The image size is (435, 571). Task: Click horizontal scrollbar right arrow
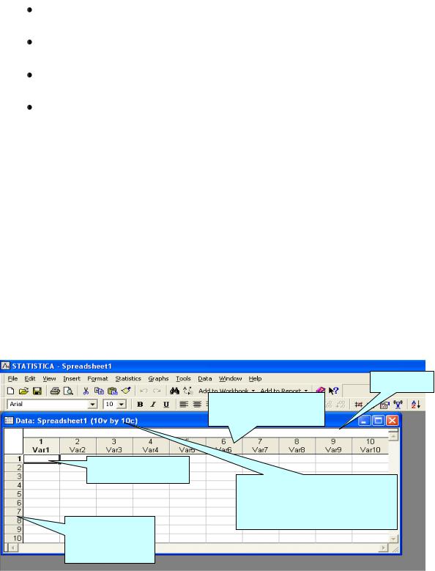tap(383, 548)
